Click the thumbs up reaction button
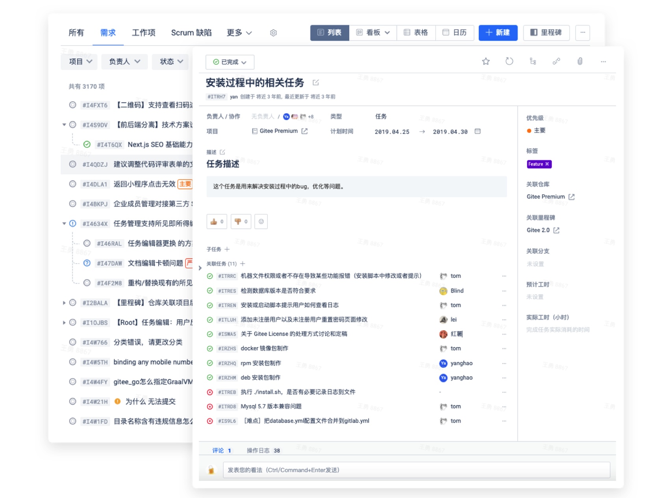645x498 pixels. click(x=217, y=221)
